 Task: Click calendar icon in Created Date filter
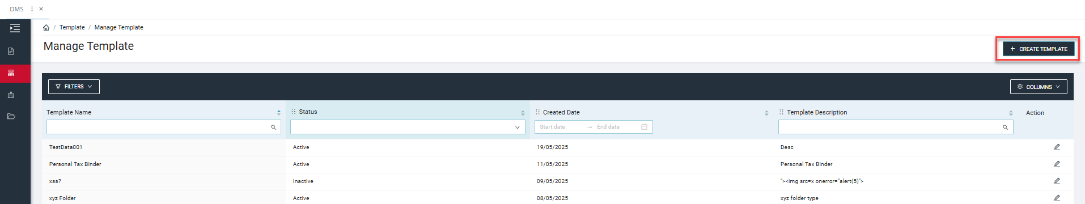644,127
